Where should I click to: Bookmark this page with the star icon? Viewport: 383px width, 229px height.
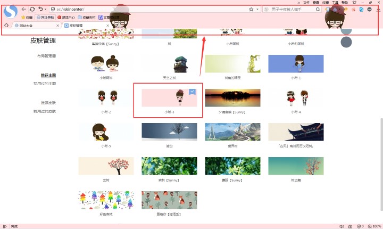[x=251, y=9]
